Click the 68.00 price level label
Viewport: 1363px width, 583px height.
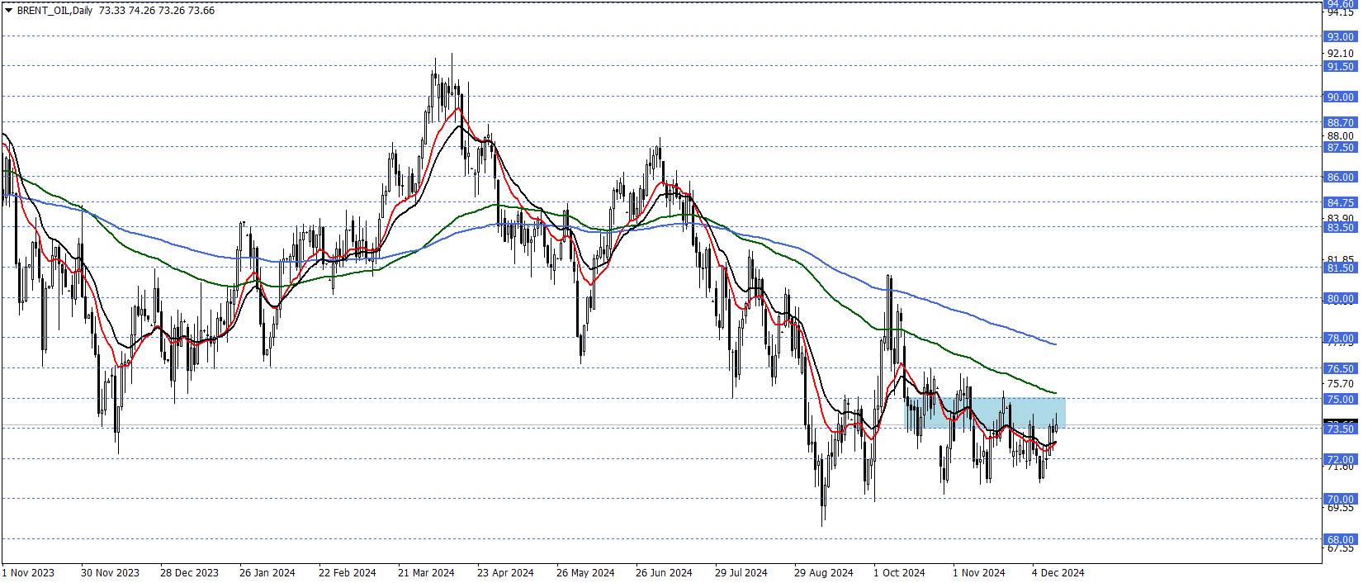(x=1340, y=539)
